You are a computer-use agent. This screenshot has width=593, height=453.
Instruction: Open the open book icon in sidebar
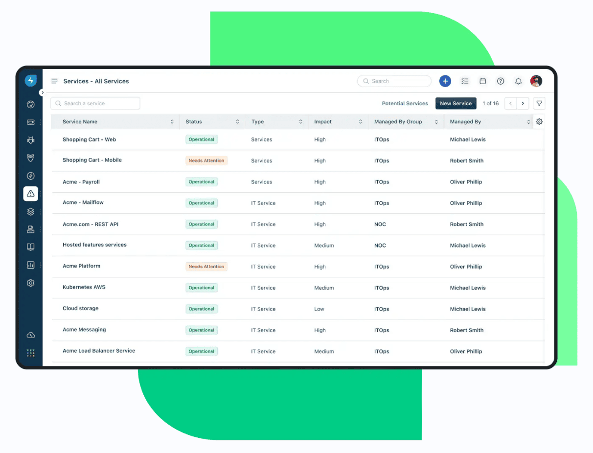31,248
